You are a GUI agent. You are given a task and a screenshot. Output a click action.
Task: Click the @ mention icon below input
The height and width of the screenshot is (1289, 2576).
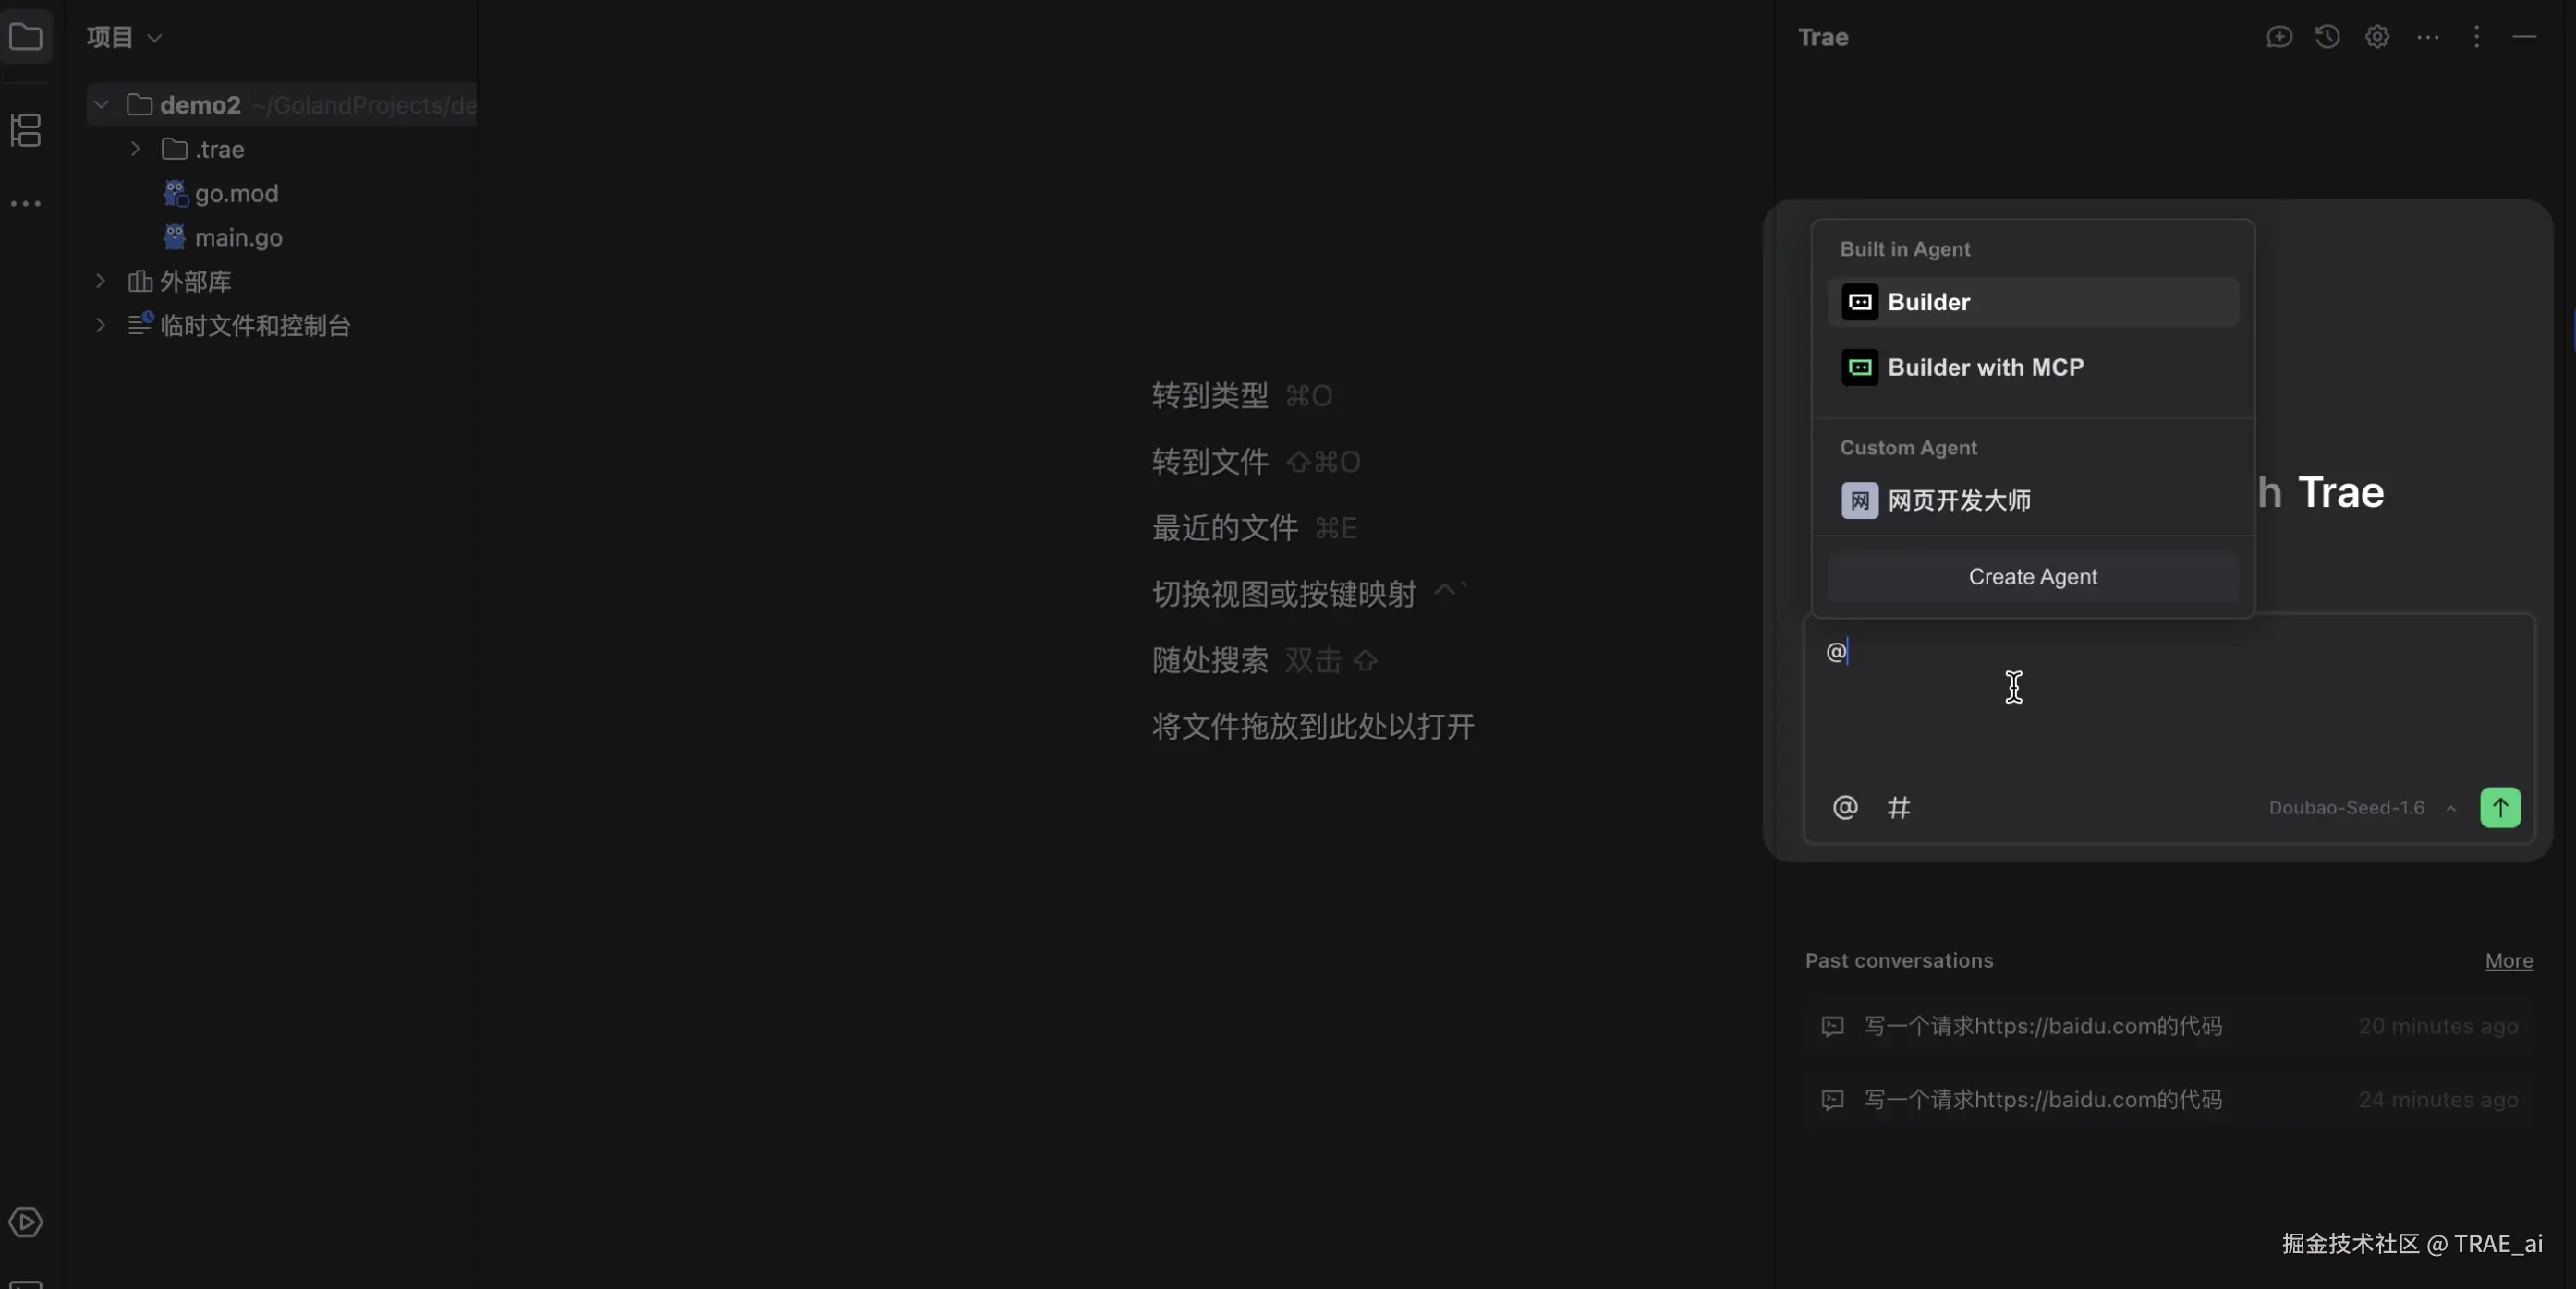point(1845,807)
